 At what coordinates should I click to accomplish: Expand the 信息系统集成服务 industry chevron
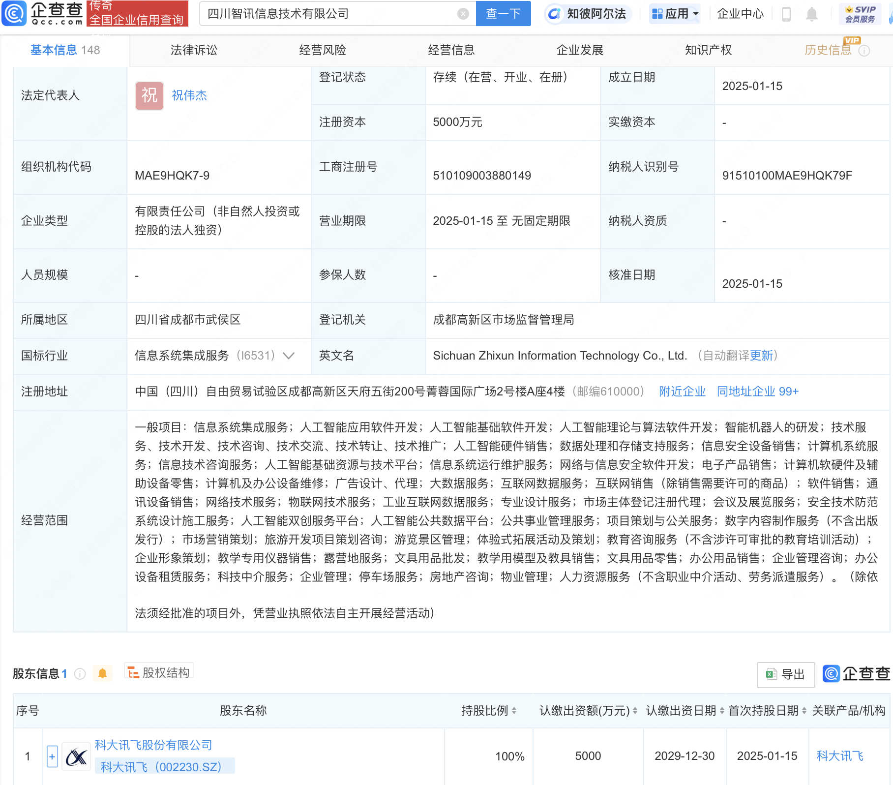click(288, 356)
